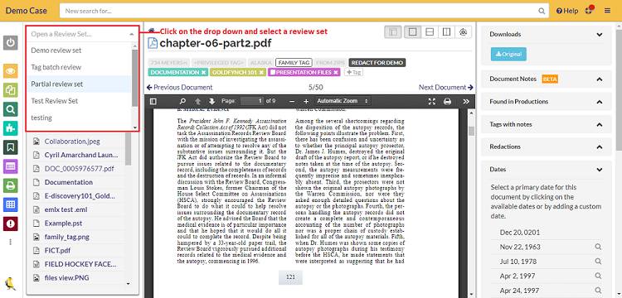Screen dimensions: 622x298
Task: Click search icon beside Nov 22, 1963
Action: click(x=598, y=247)
